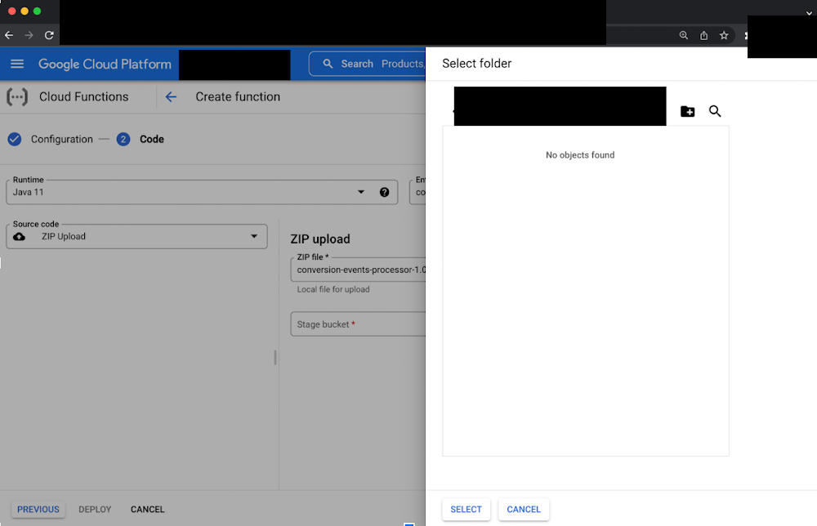Click the 'ZIP upload' heading

click(320, 239)
